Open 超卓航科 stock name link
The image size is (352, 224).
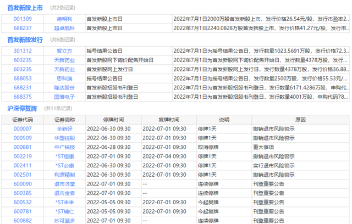point(64,28)
